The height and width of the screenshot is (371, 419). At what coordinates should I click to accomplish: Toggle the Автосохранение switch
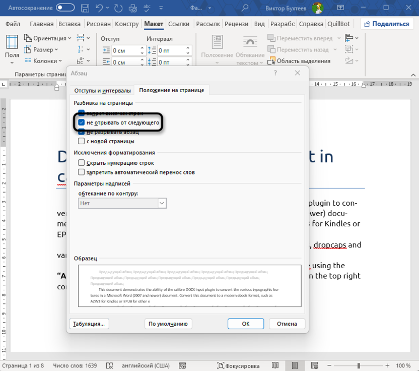[x=65, y=8]
